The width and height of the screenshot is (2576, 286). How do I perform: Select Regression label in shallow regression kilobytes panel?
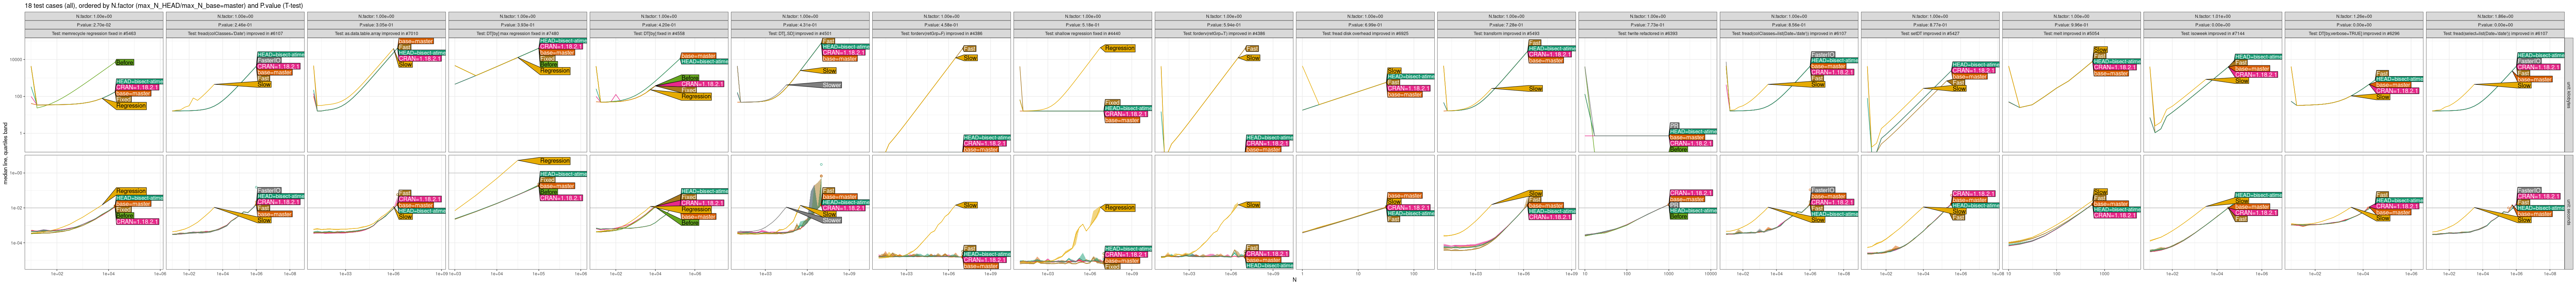click(x=1119, y=48)
